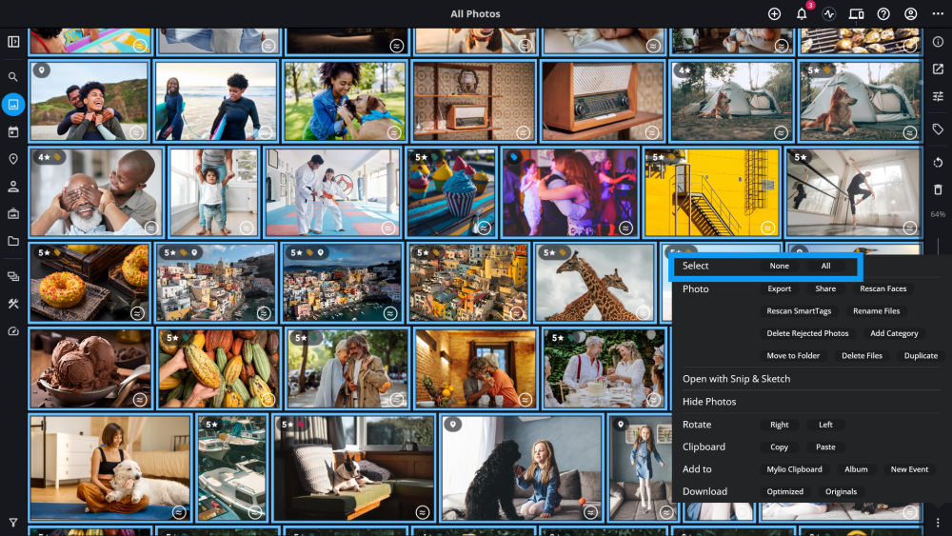952x536 pixels.
Task: Add to Mylio Clipboard
Action: click(x=794, y=469)
